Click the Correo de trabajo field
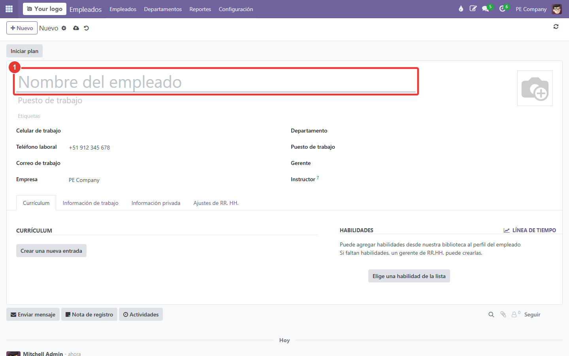This screenshot has width=569, height=356. 172,163
